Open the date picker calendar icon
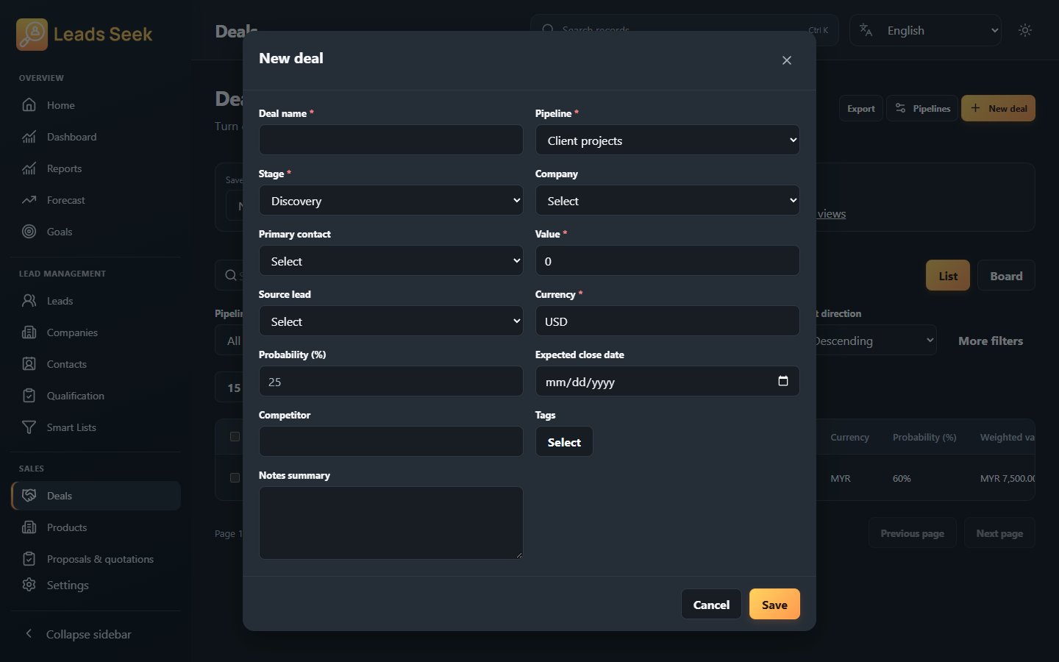The image size is (1059, 662). [783, 381]
